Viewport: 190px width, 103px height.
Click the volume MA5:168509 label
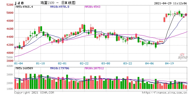click(24, 68)
